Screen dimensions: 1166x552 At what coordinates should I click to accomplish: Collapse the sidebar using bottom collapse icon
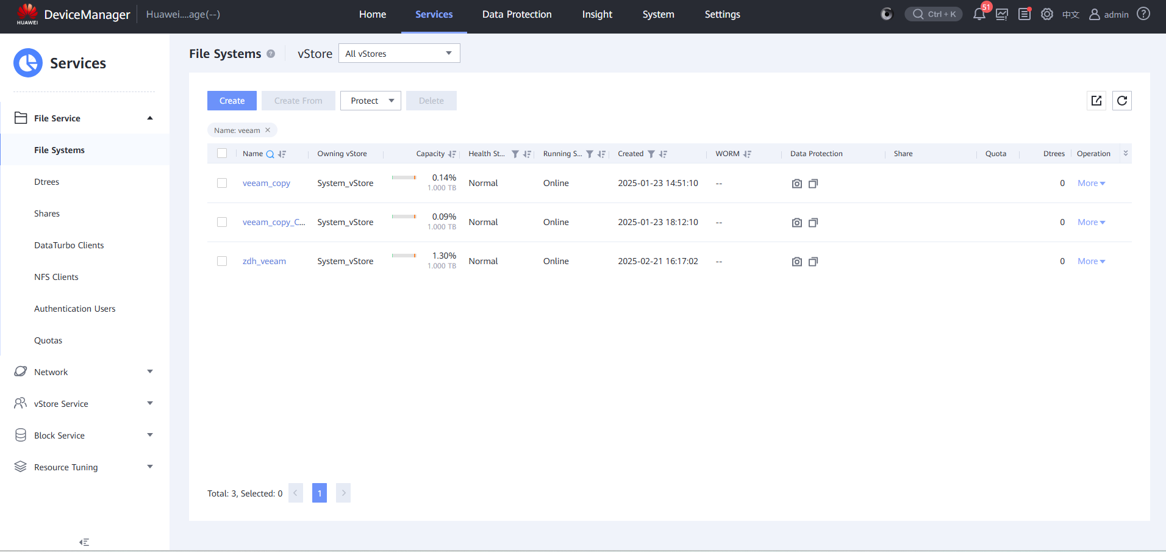coord(84,542)
